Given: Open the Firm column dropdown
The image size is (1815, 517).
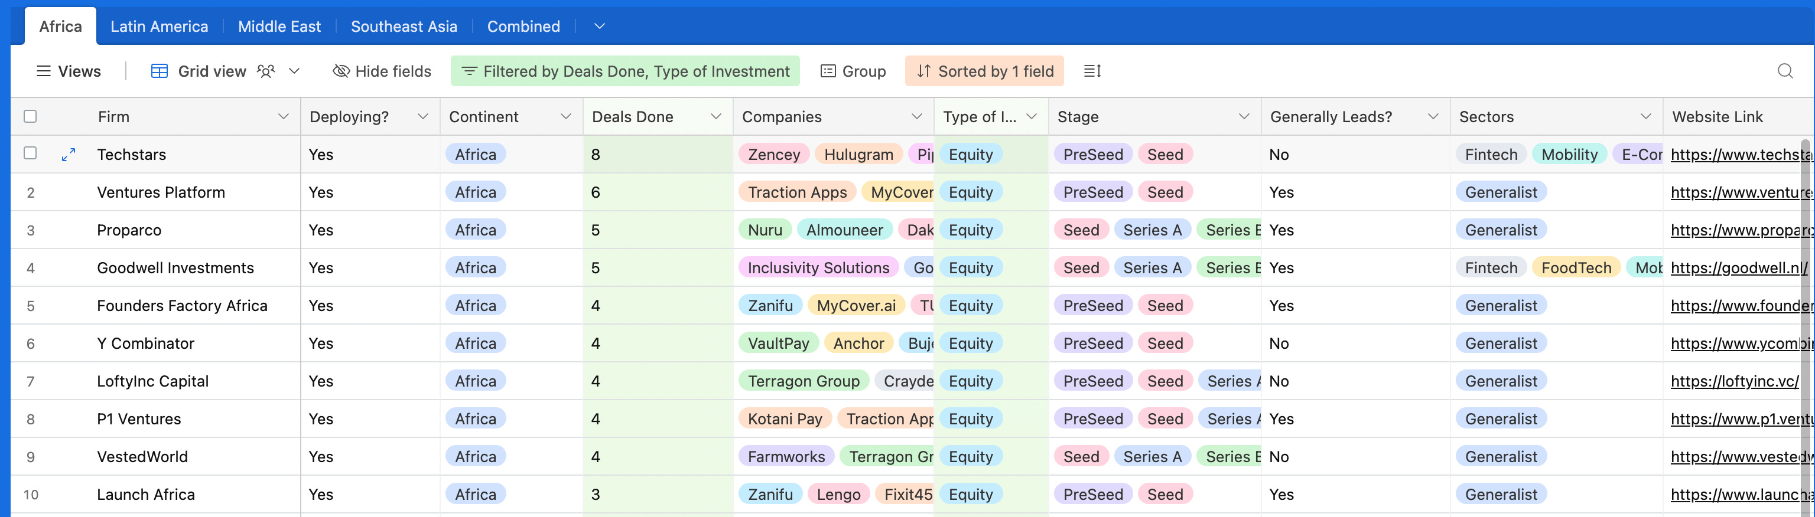Looking at the screenshot, I should (283, 117).
